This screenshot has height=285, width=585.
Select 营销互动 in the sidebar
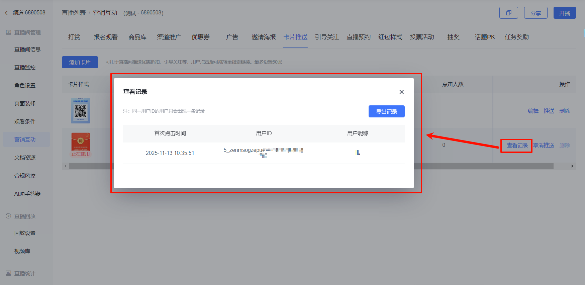(26, 139)
